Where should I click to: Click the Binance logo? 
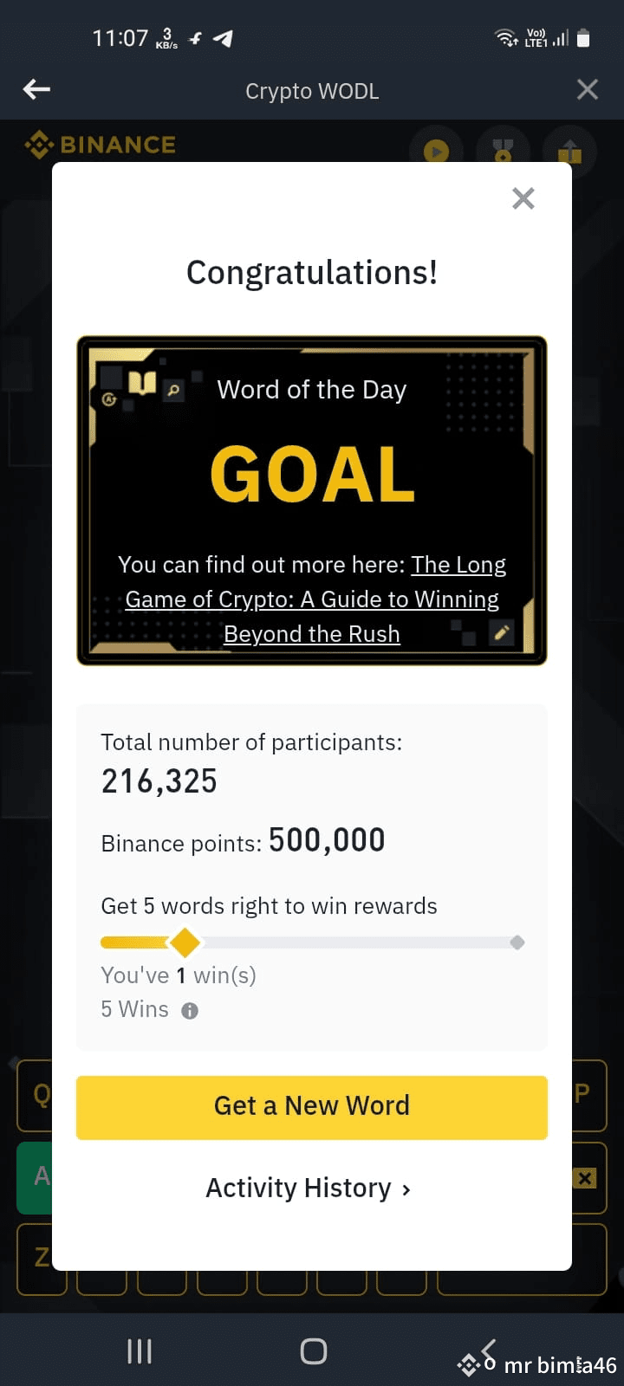(x=100, y=144)
